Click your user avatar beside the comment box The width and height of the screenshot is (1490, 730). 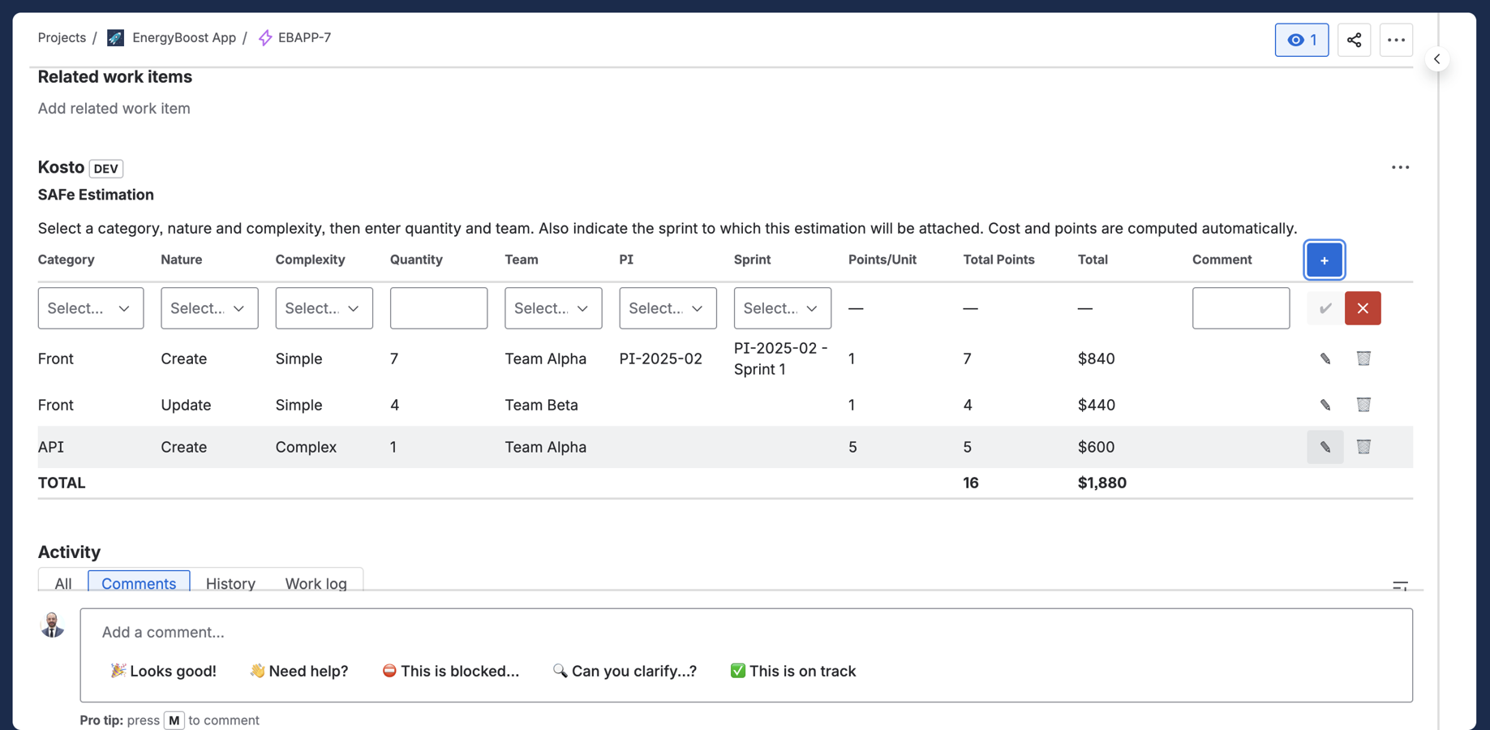pos(52,625)
